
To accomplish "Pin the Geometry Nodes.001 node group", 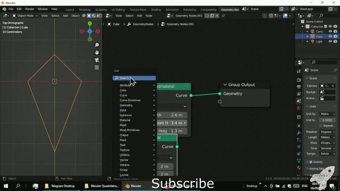I will click(x=223, y=15).
